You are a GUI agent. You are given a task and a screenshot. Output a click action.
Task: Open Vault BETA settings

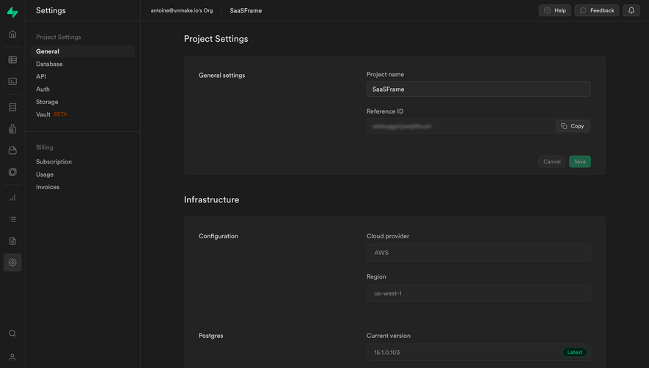[x=51, y=114]
